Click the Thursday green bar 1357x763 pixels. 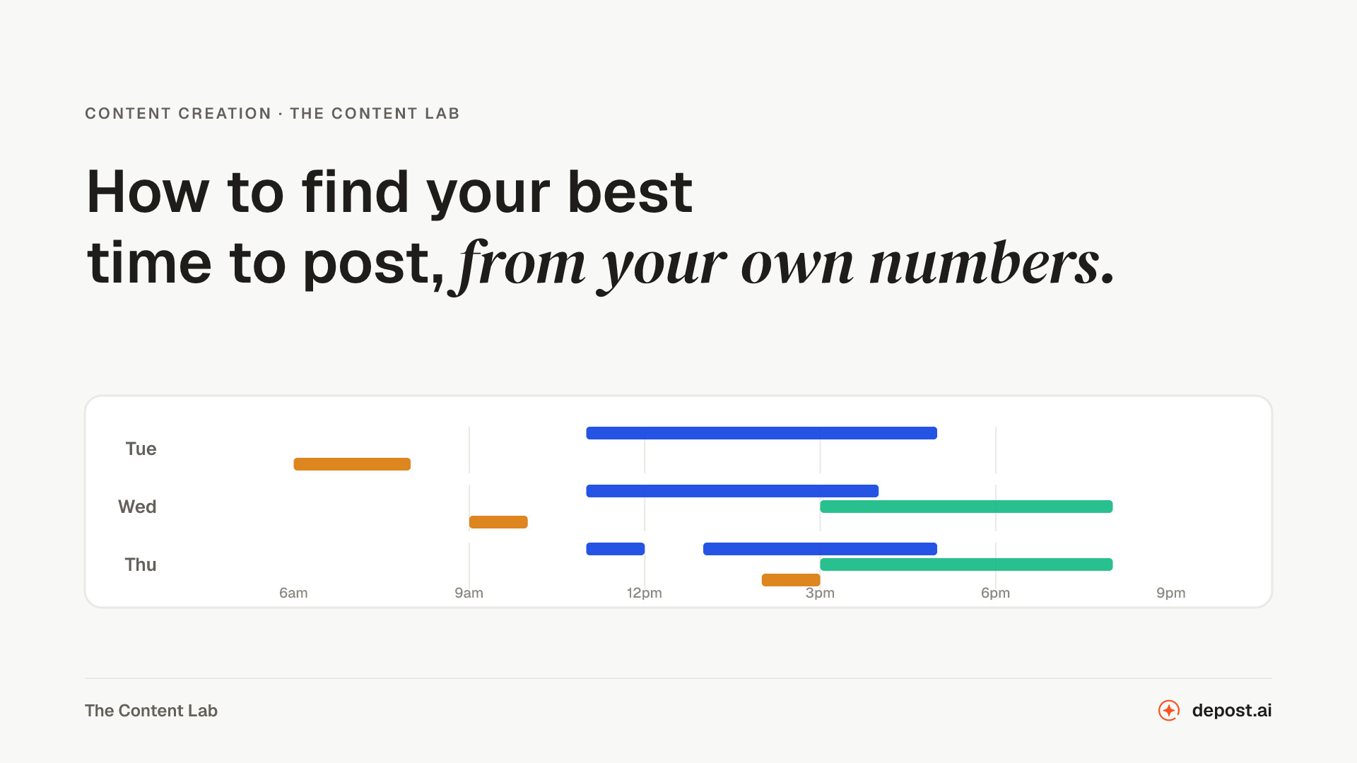[966, 564]
